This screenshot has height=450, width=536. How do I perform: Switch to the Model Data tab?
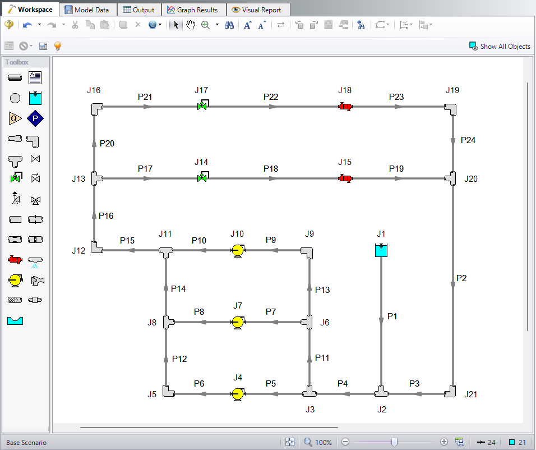pos(88,10)
